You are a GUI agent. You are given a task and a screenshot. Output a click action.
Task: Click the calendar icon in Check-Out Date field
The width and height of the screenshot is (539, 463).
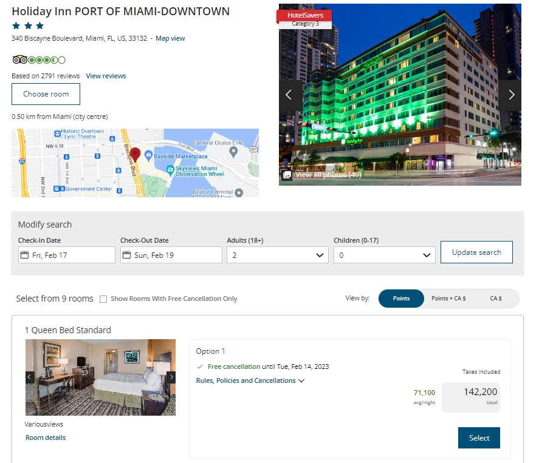(x=127, y=254)
